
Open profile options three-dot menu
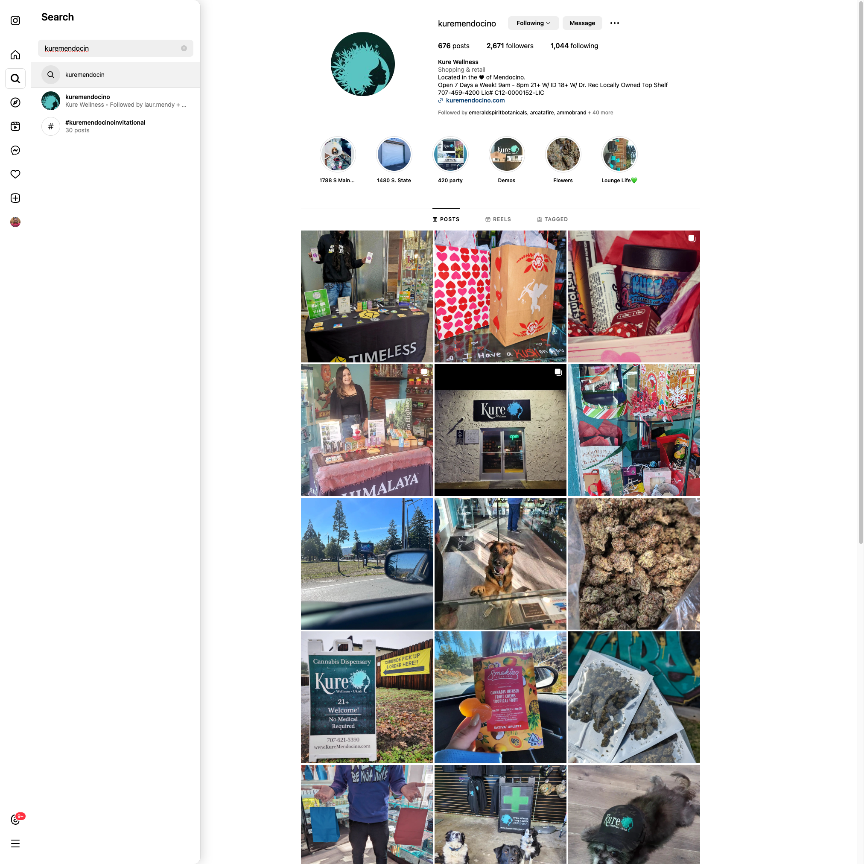click(x=614, y=23)
